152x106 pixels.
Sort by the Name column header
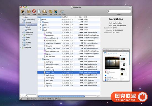coord(49,17)
